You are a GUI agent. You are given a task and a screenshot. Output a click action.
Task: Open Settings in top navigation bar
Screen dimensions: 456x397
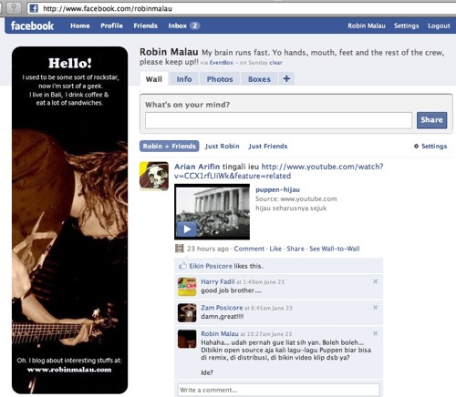[406, 25]
